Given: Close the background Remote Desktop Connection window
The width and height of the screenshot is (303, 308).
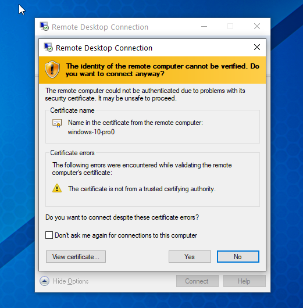Looking at the screenshot, I should point(257,26).
